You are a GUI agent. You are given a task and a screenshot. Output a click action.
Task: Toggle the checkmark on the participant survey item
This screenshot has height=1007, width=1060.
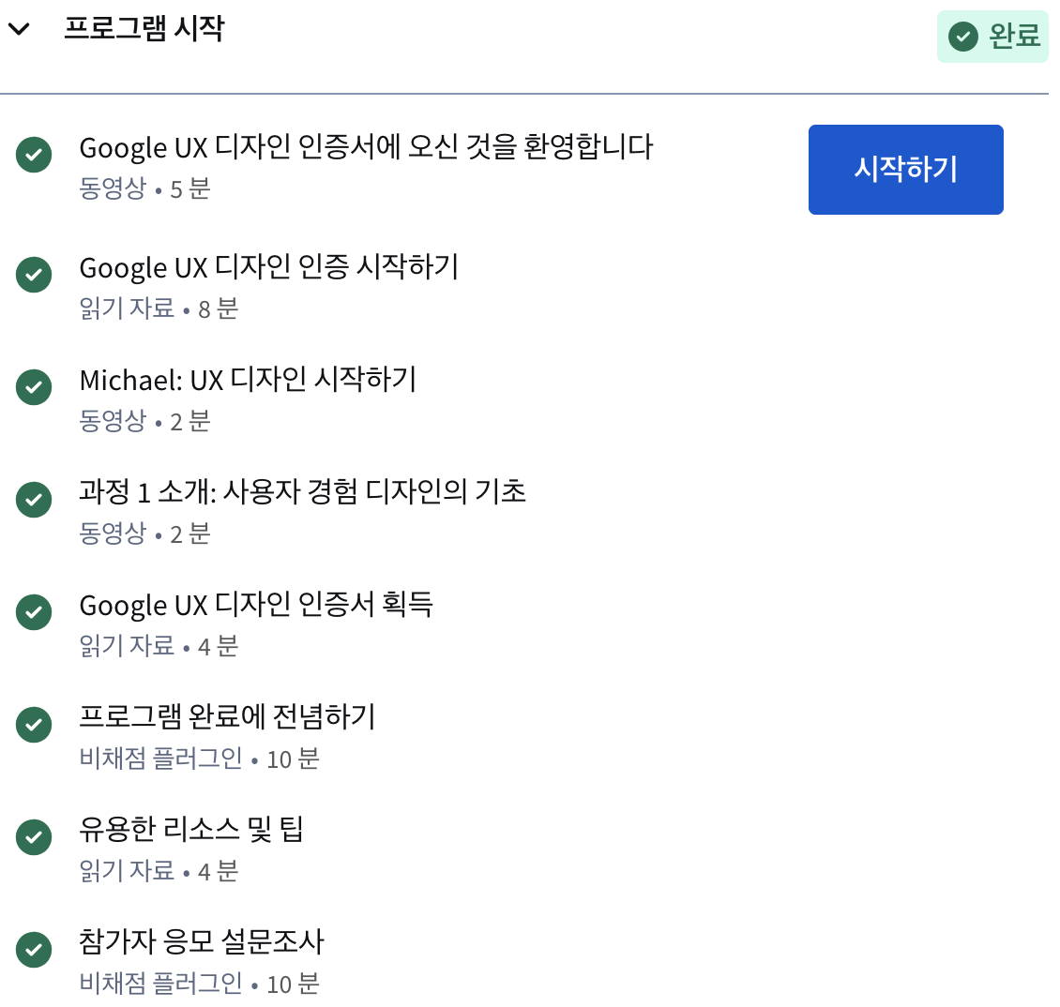pyautogui.click(x=34, y=950)
